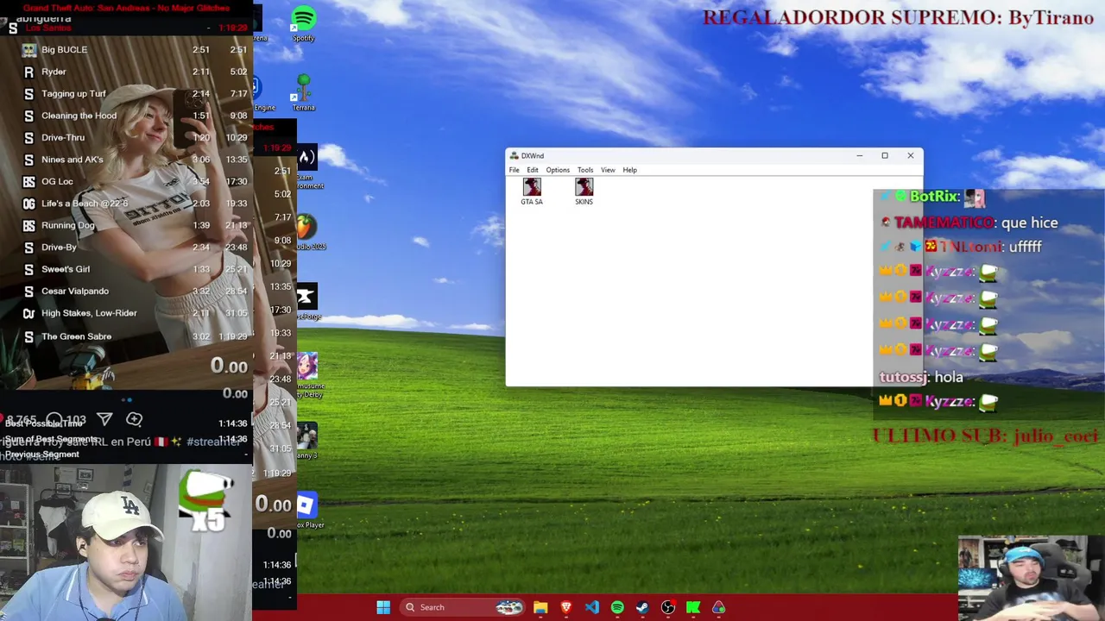The width and height of the screenshot is (1105, 621).
Task: Open the tri-color circles taskbar app
Action: [x=718, y=607]
